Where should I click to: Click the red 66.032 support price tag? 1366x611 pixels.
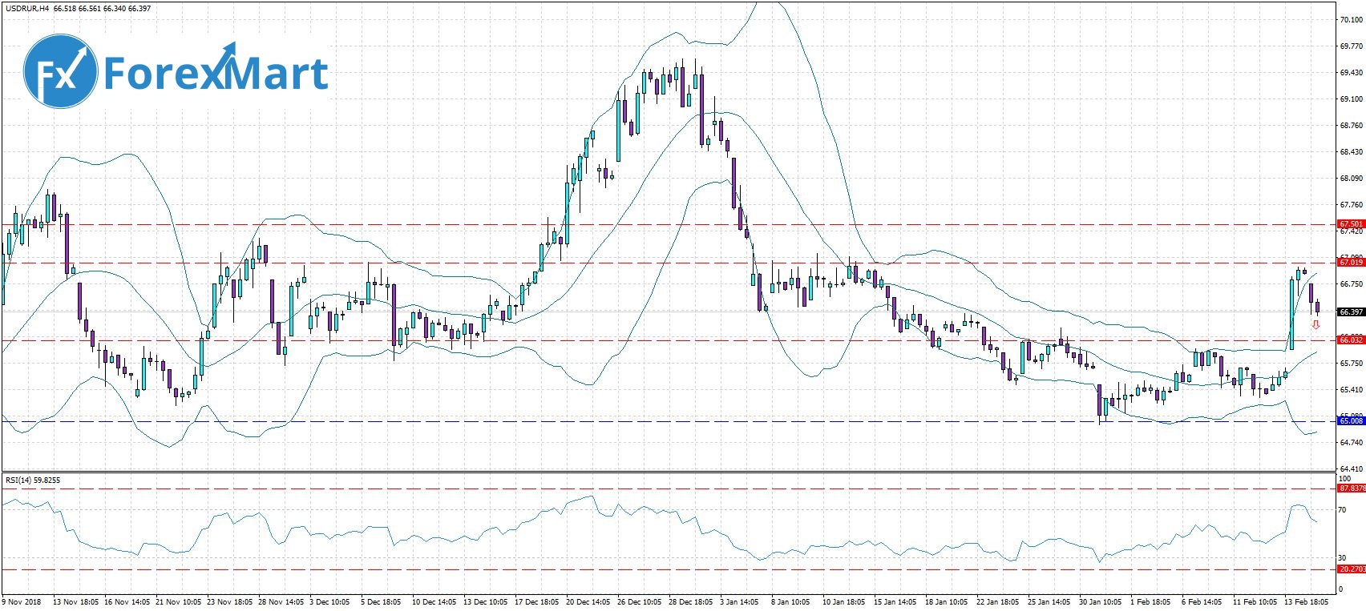click(1351, 340)
